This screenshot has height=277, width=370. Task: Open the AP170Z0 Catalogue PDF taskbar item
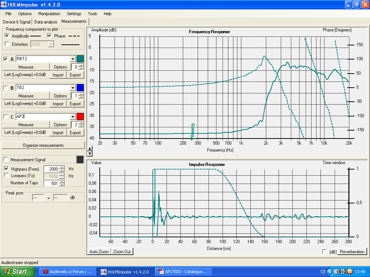(183, 272)
